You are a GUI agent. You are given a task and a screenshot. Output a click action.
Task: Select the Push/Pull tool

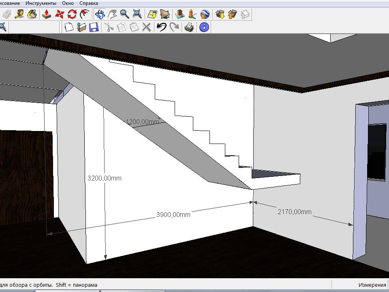tap(47, 15)
